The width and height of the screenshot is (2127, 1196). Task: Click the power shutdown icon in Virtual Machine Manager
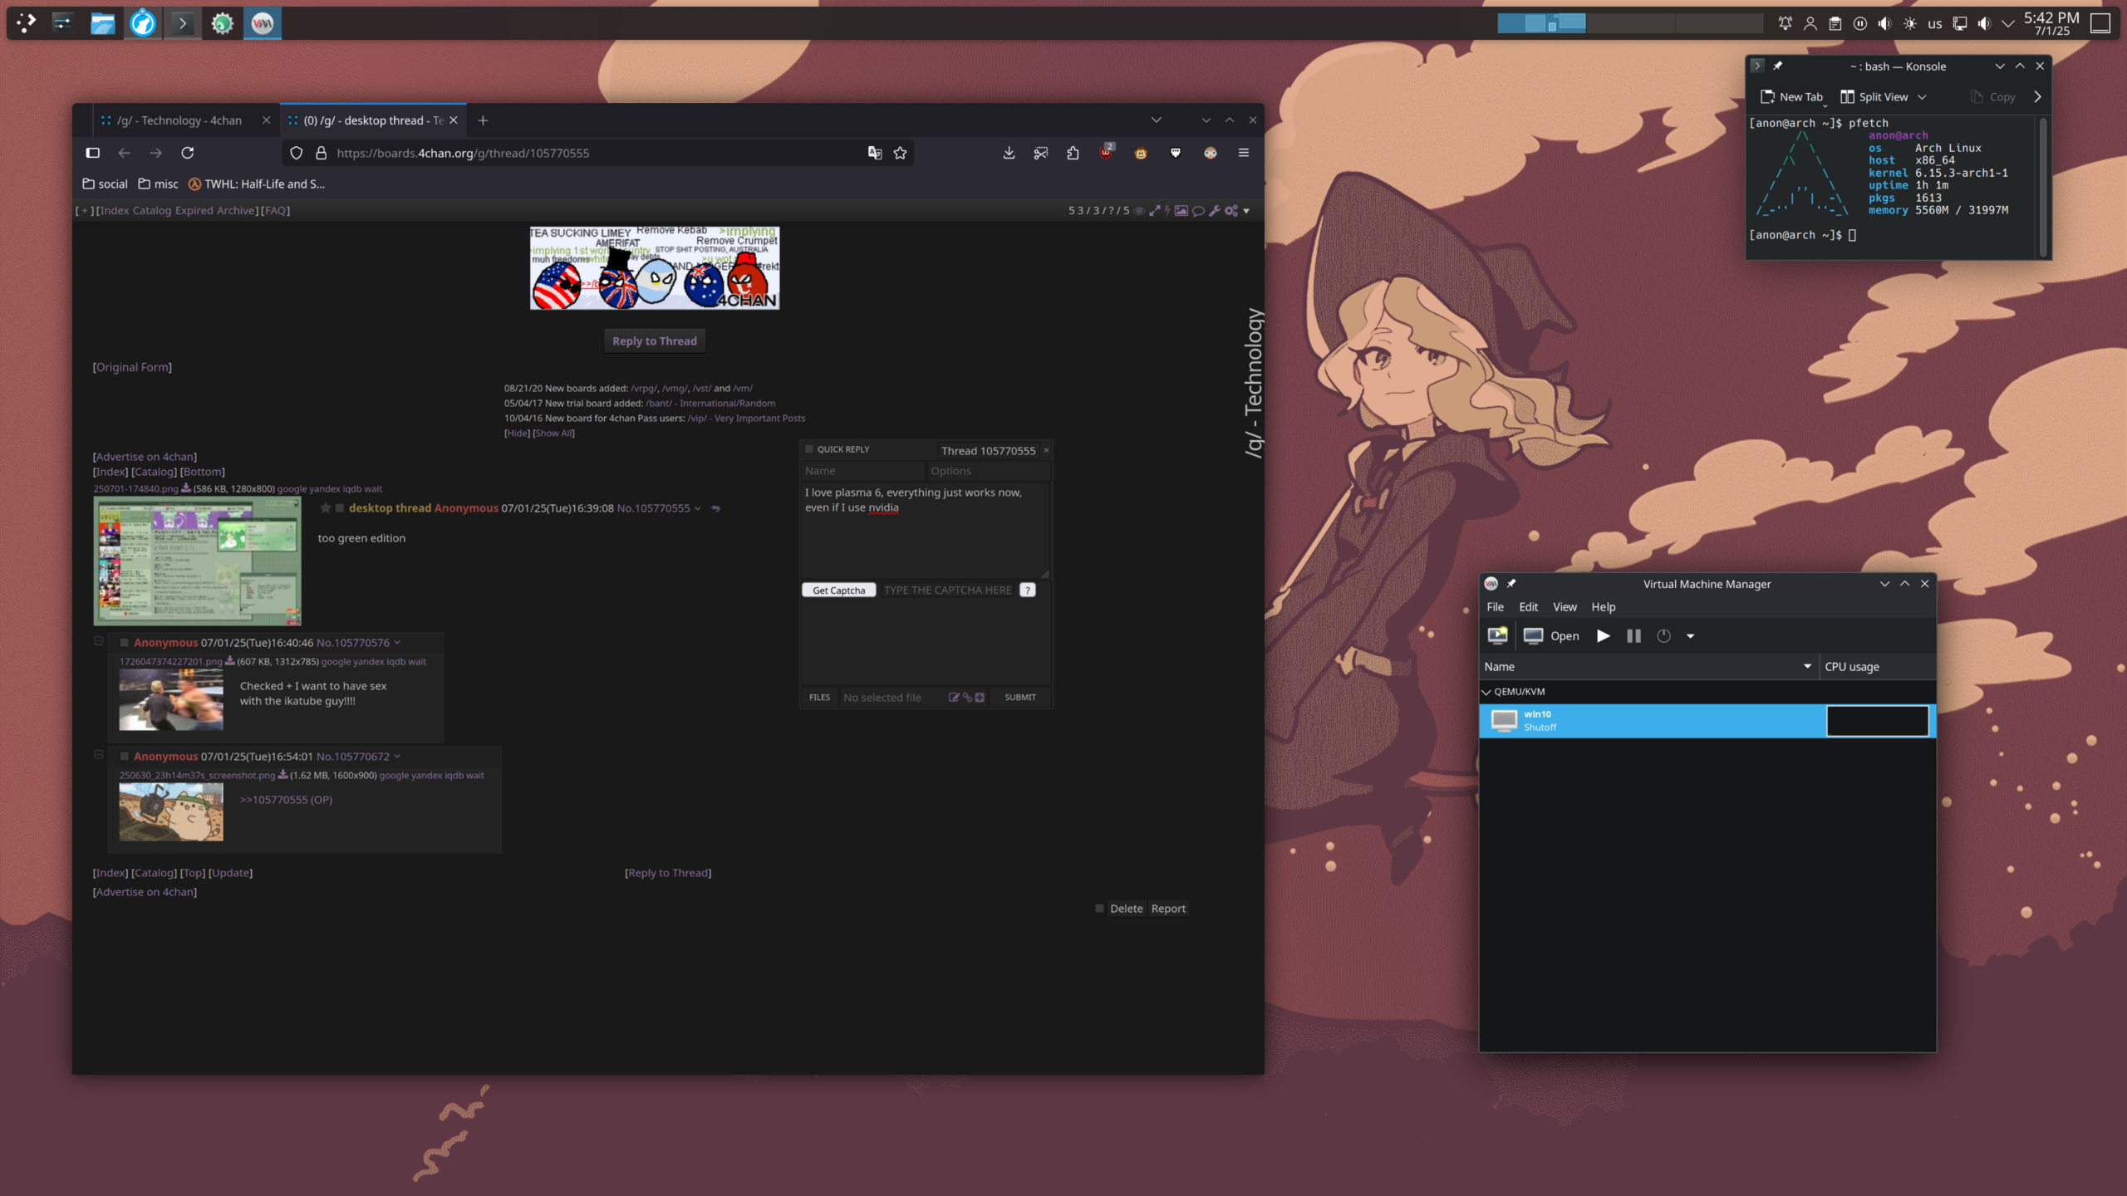1663,636
